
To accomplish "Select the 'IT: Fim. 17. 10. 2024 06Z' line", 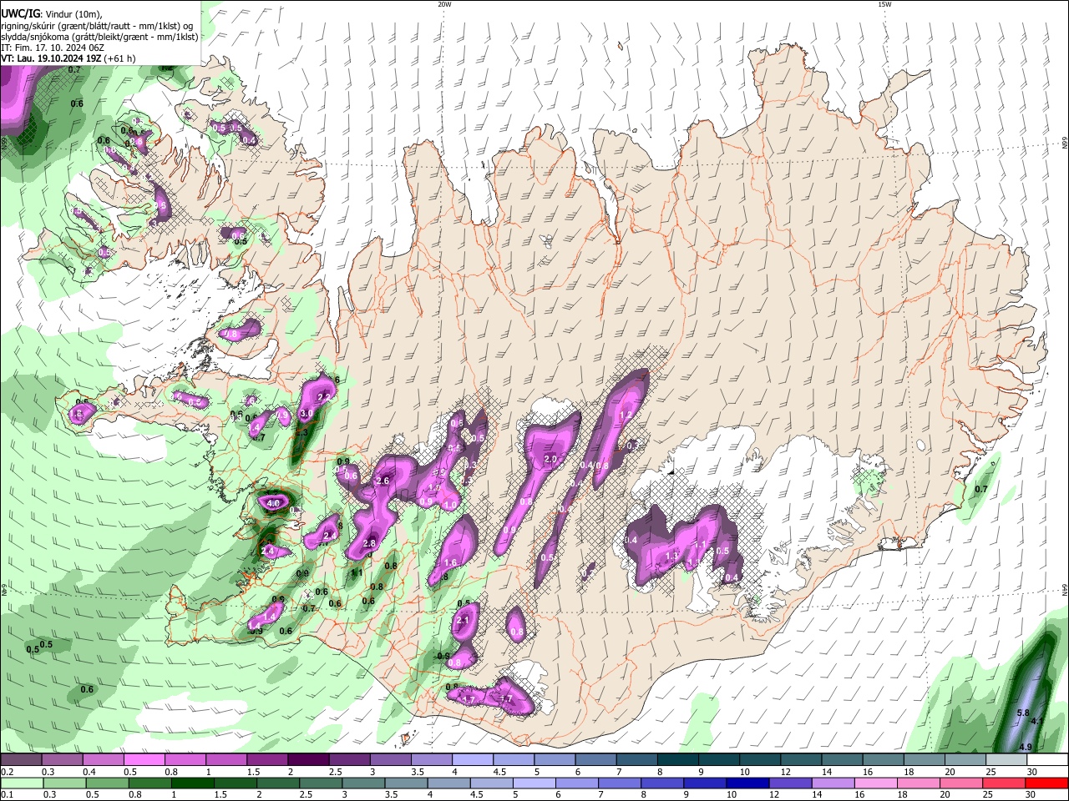I will click(53, 48).
